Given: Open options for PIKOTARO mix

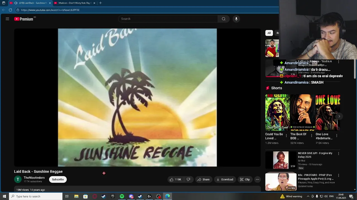Looking at the screenshot, I should tap(339, 176).
